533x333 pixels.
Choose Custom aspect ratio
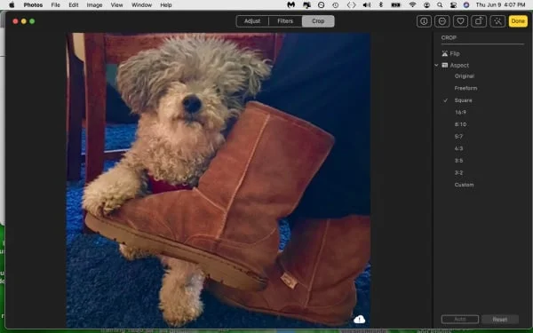[464, 185]
